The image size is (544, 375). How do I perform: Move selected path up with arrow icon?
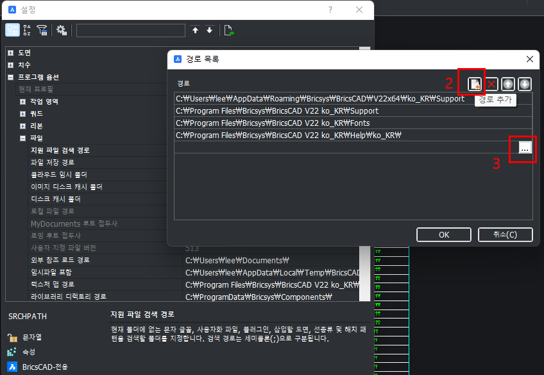[x=508, y=84]
